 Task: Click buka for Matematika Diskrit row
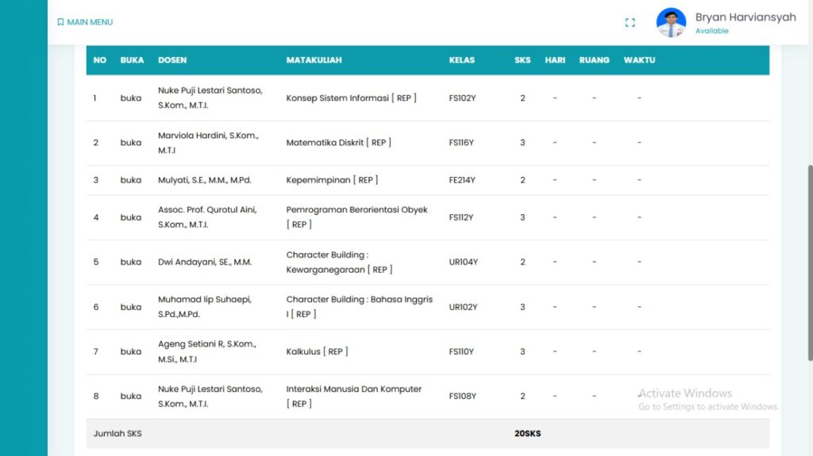pos(131,143)
